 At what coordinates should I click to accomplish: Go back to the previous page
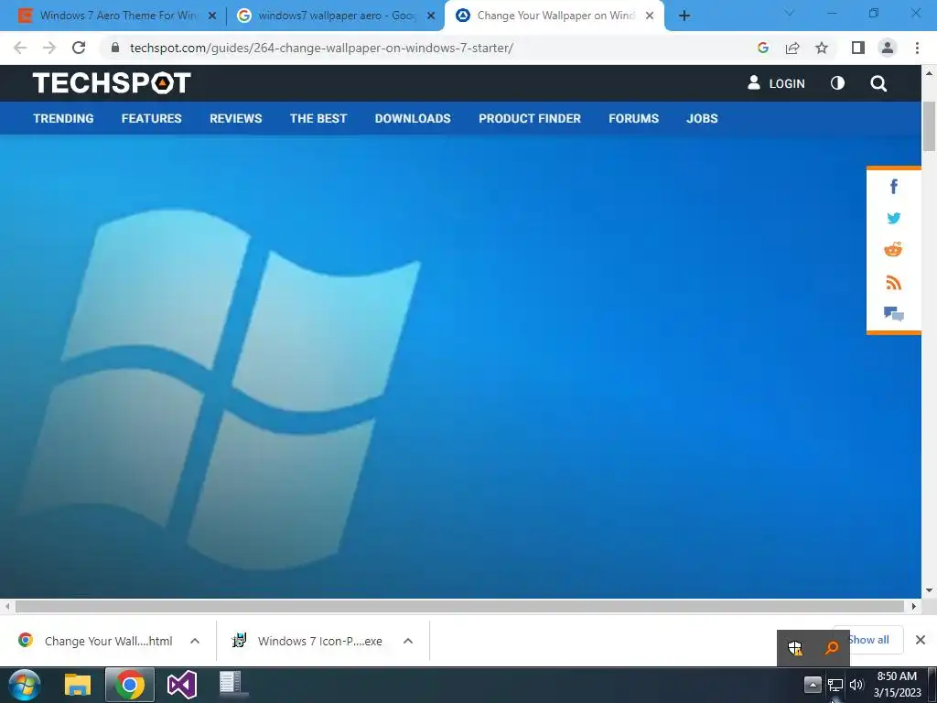[x=20, y=48]
